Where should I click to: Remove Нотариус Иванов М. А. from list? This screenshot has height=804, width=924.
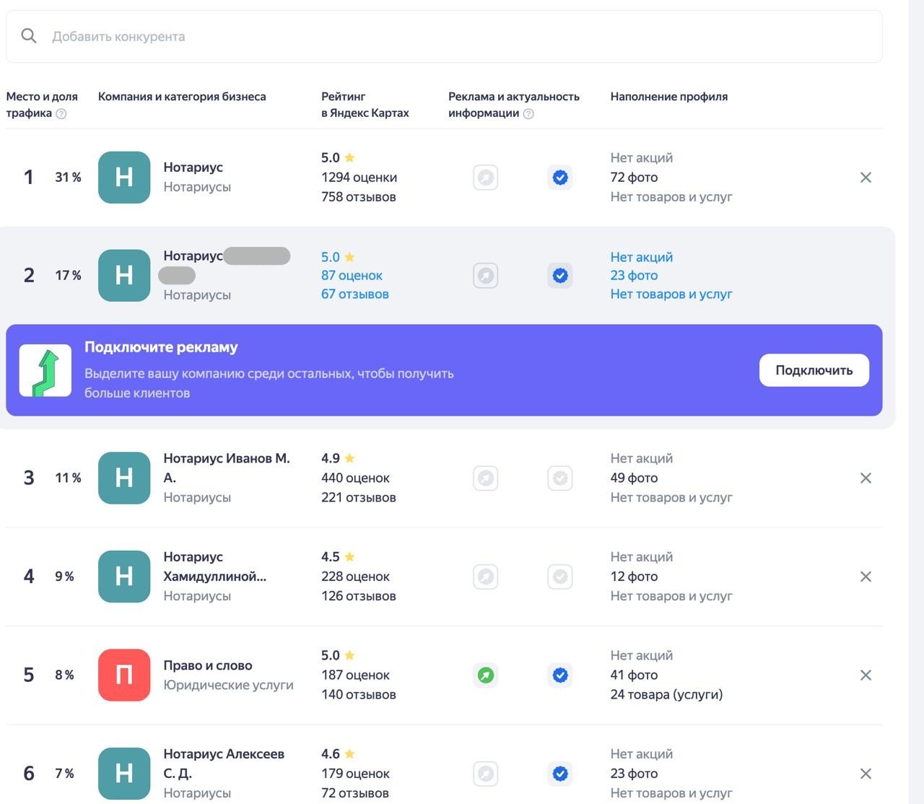[x=866, y=478]
